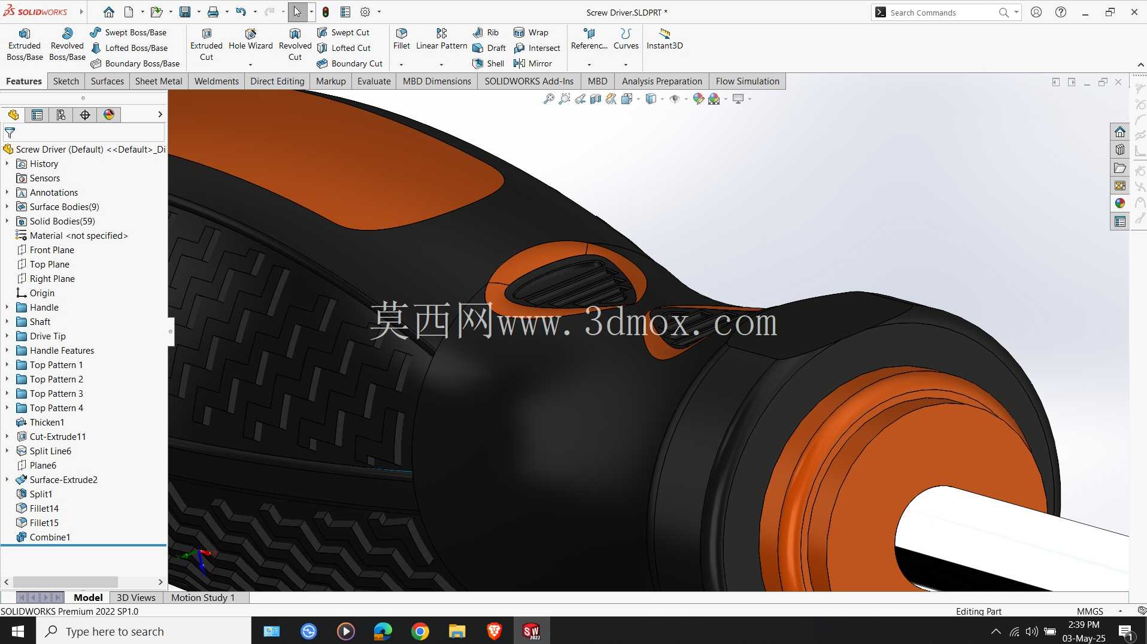Viewport: 1147px width, 644px height.
Task: Switch to the Direct Editing tab
Action: pos(277,81)
